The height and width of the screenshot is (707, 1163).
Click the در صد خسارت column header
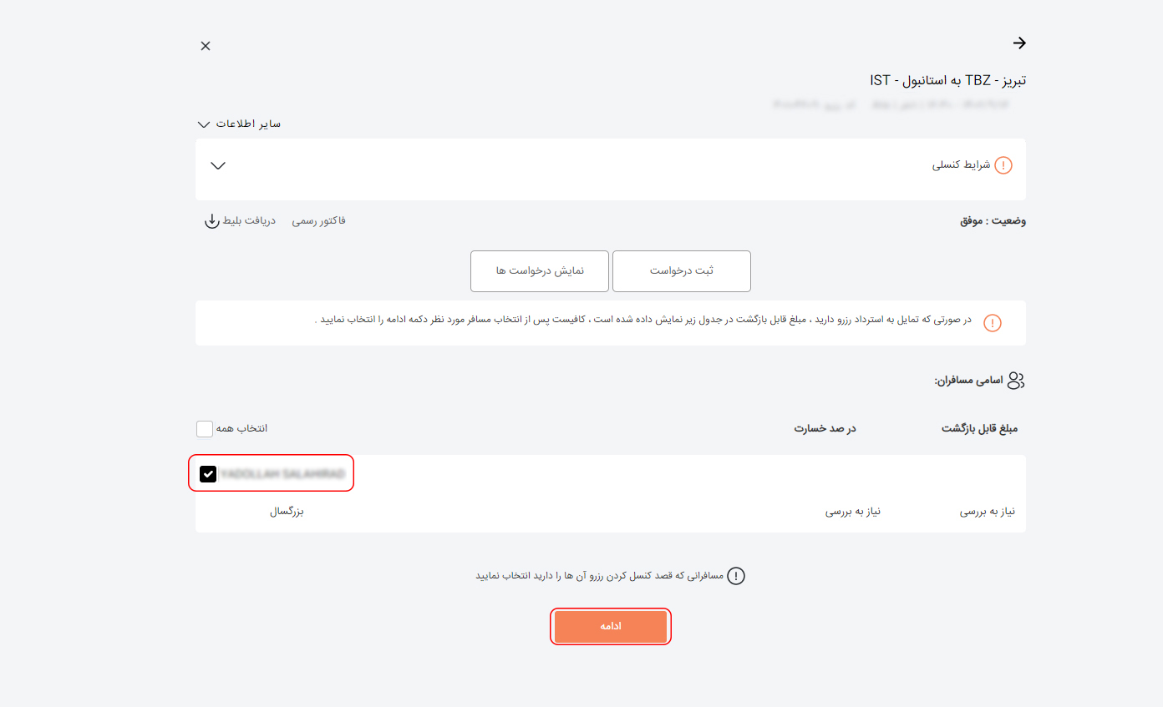(x=824, y=428)
